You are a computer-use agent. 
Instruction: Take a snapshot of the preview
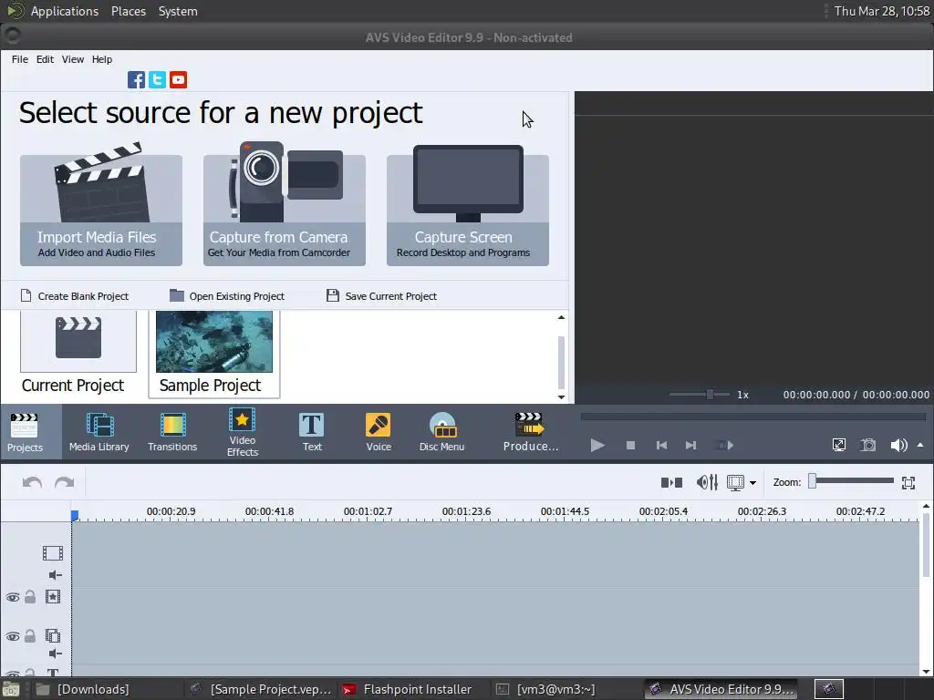point(868,445)
